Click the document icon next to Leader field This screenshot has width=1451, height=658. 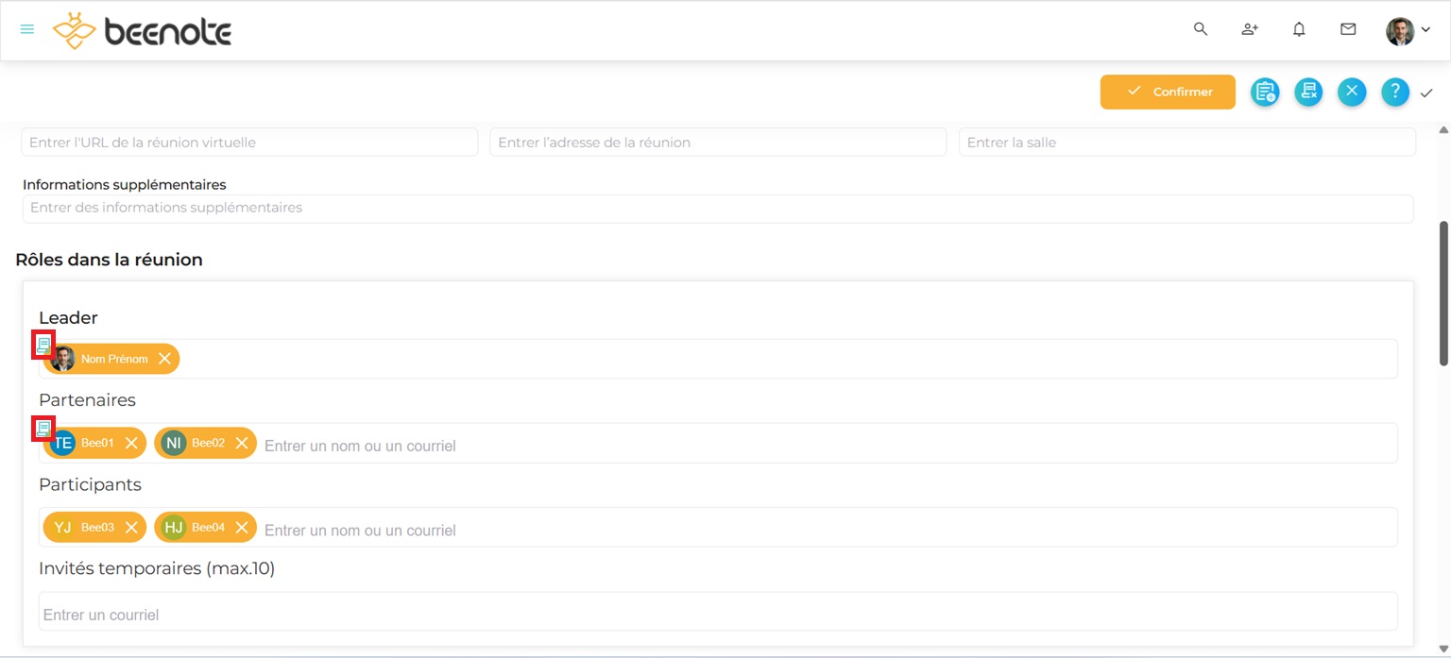[43, 345]
